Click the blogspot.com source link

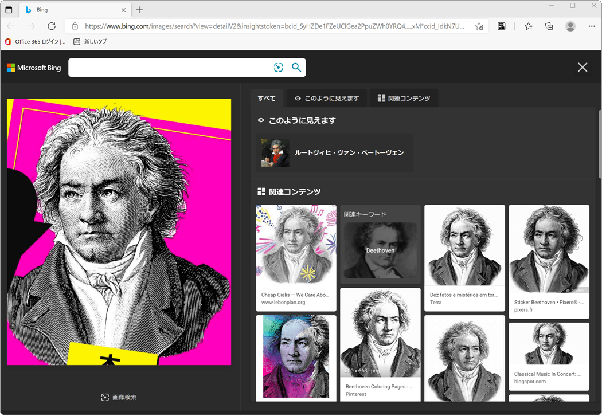530,382
